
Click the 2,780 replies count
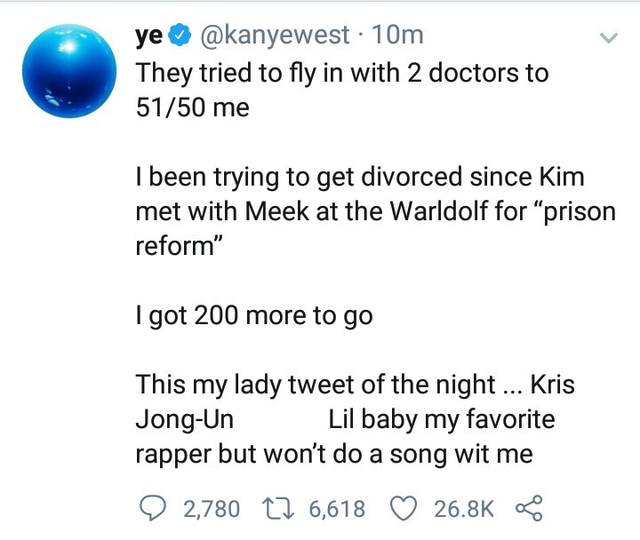[x=211, y=509]
